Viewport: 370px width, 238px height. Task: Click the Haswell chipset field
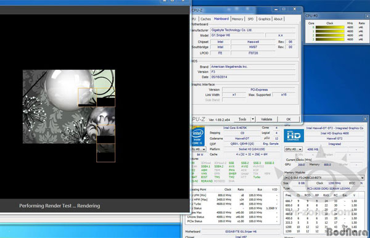tap(253, 42)
